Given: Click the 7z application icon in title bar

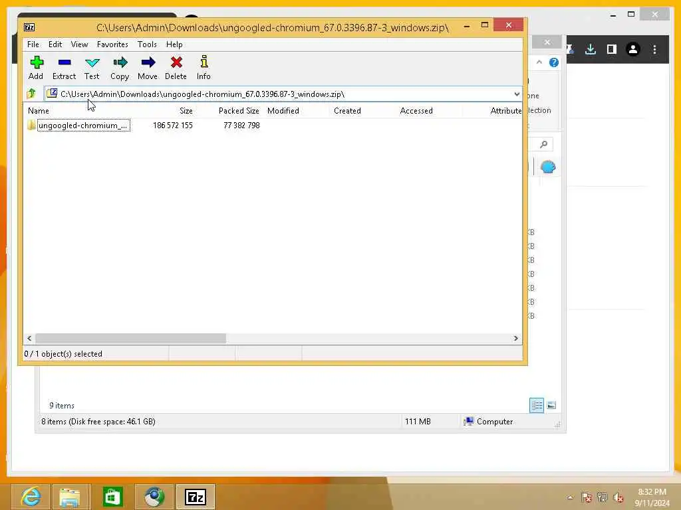Looking at the screenshot, I should pos(29,27).
